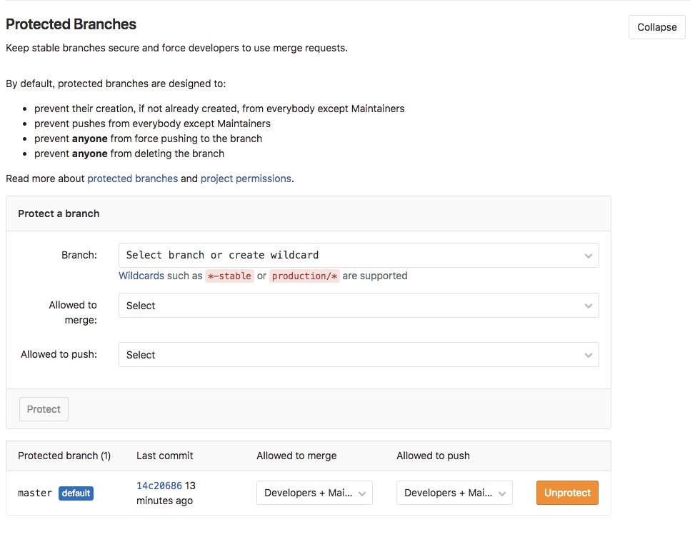
Task: Open the Wildcards help link
Action: click(141, 276)
